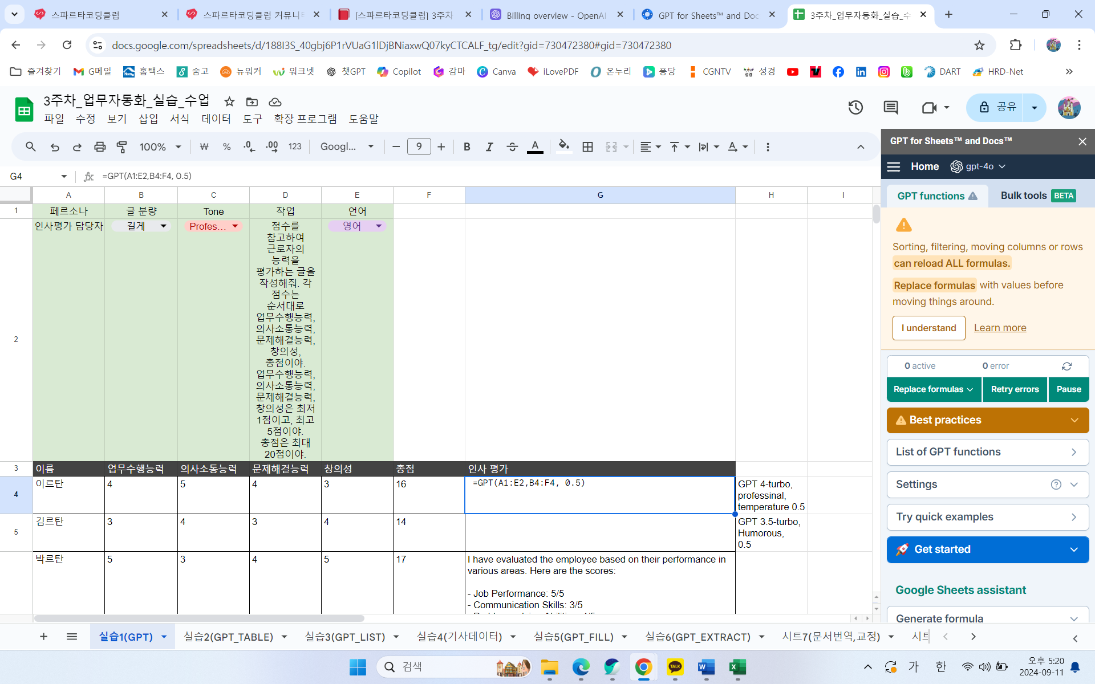1095x684 pixels.
Task: Increase font size
Action: [x=441, y=147]
